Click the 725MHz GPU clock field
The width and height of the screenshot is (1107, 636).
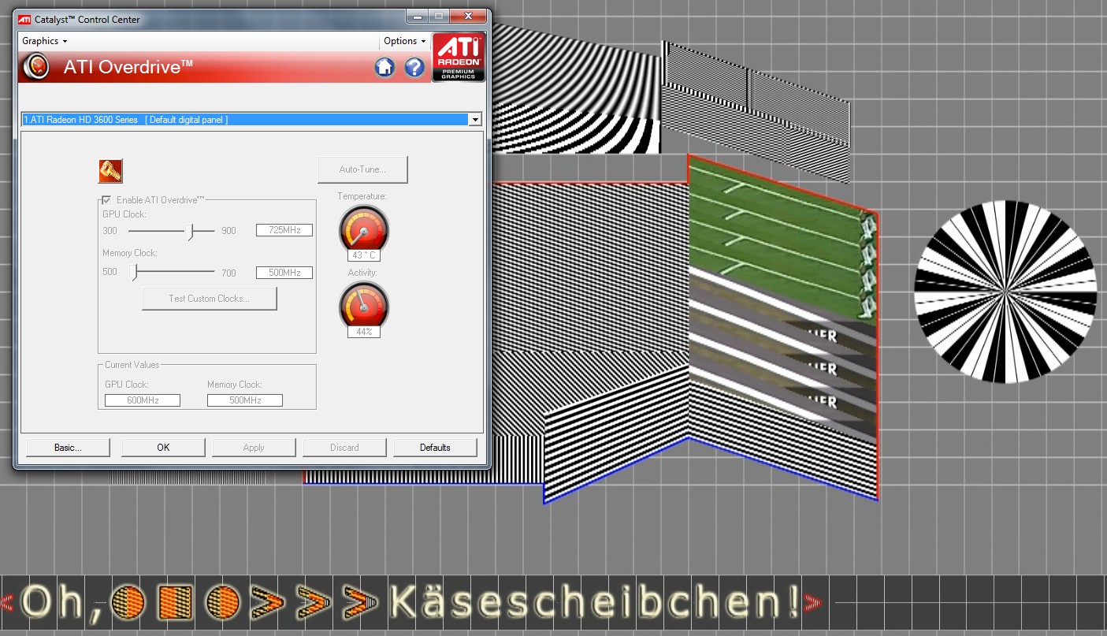pyautogui.click(x=284, y=230)
